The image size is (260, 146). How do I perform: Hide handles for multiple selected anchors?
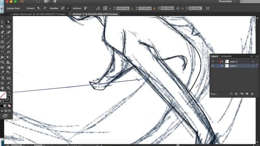coord(68,8)
